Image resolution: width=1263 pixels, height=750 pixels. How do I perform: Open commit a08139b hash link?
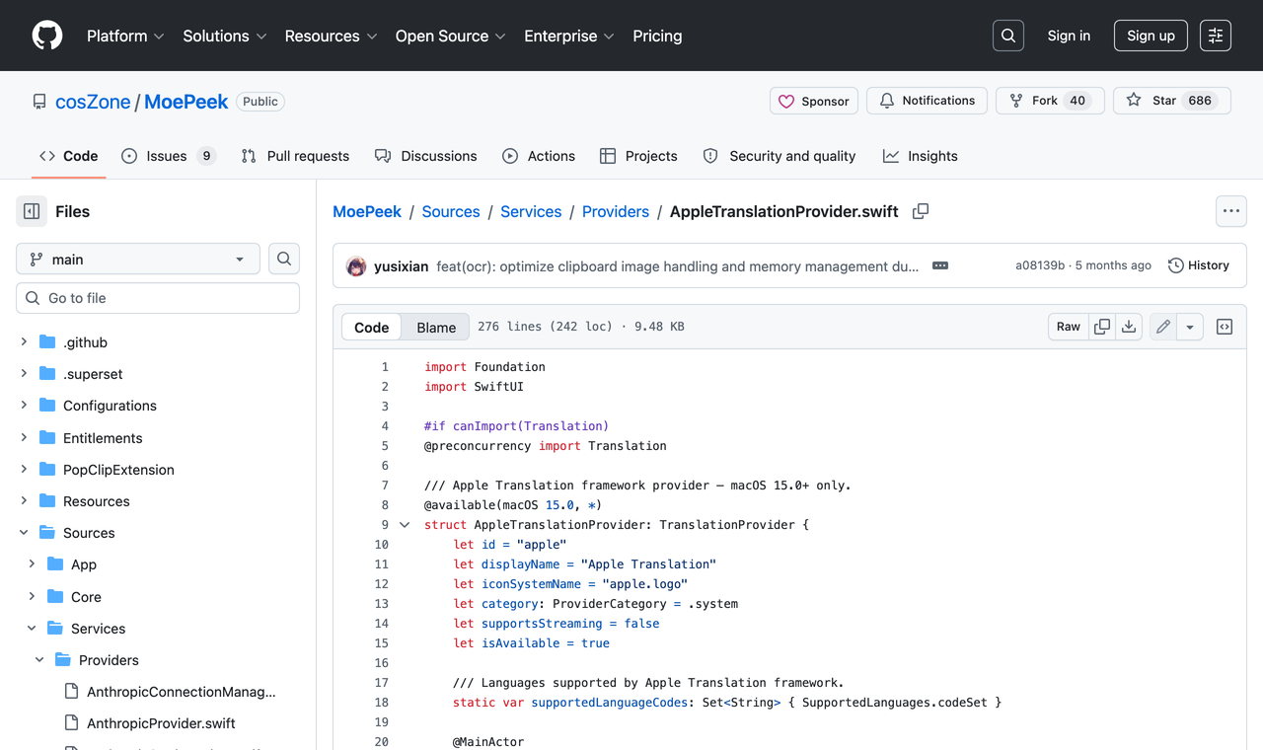(x=1040, y=265)
